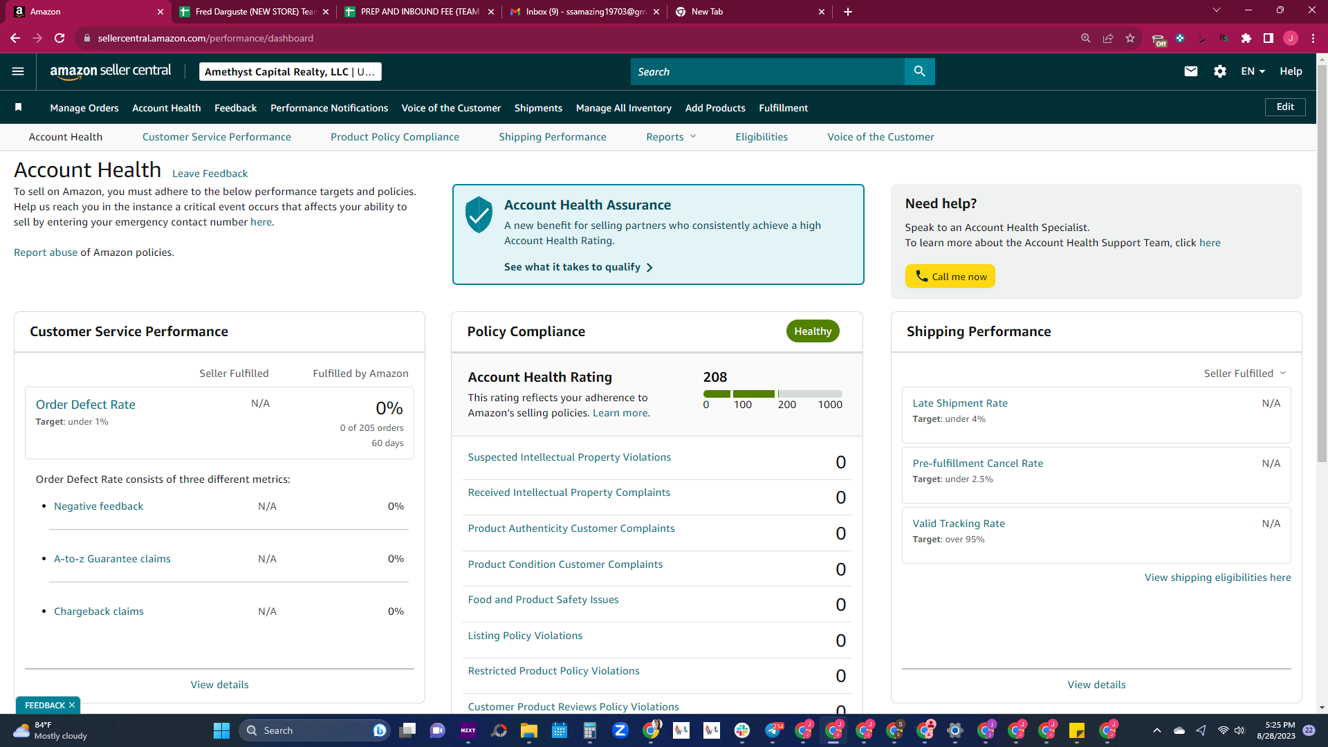This screenshot has height=747, width=1328.
Task: Open the Windows Start menu
Action: [221, 730]
